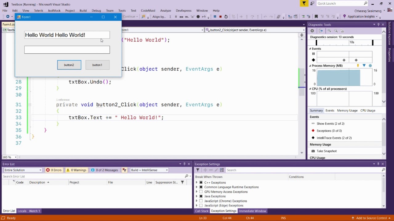Enable JavaScript (Chrome) Exceptions checkbox
Viewport: 394px width, 221px height.
point(201,201)
